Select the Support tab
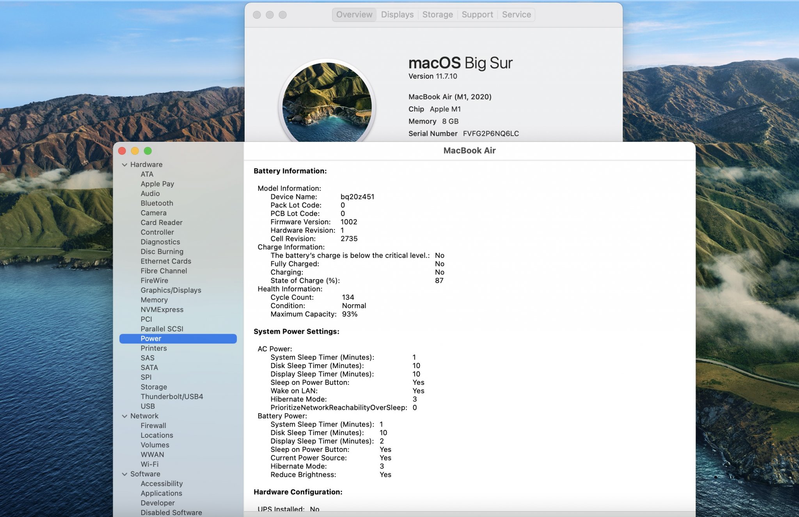Screen dimensions: 799x517 (x=477, y=14)
